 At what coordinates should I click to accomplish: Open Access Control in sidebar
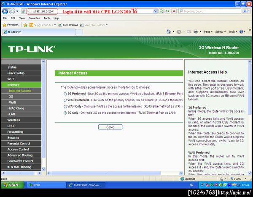[x=21, y=150]
